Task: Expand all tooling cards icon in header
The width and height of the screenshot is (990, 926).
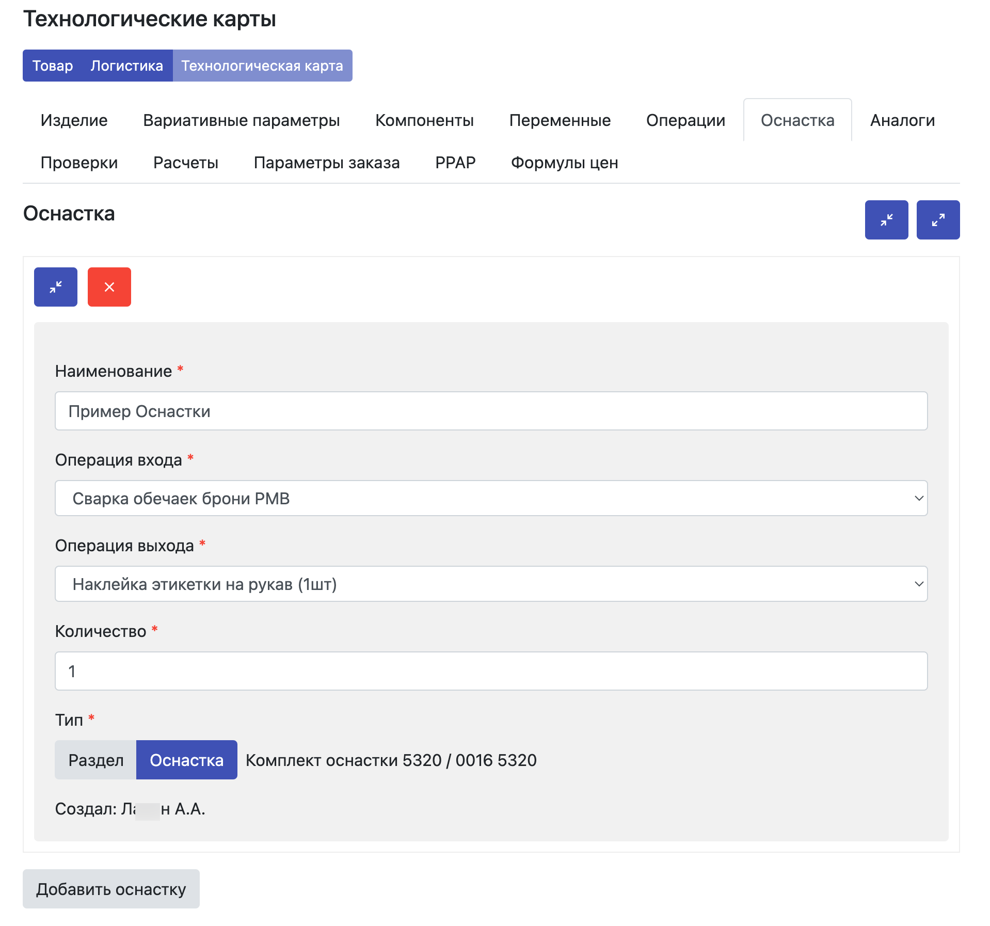Action: pos(937,220)
